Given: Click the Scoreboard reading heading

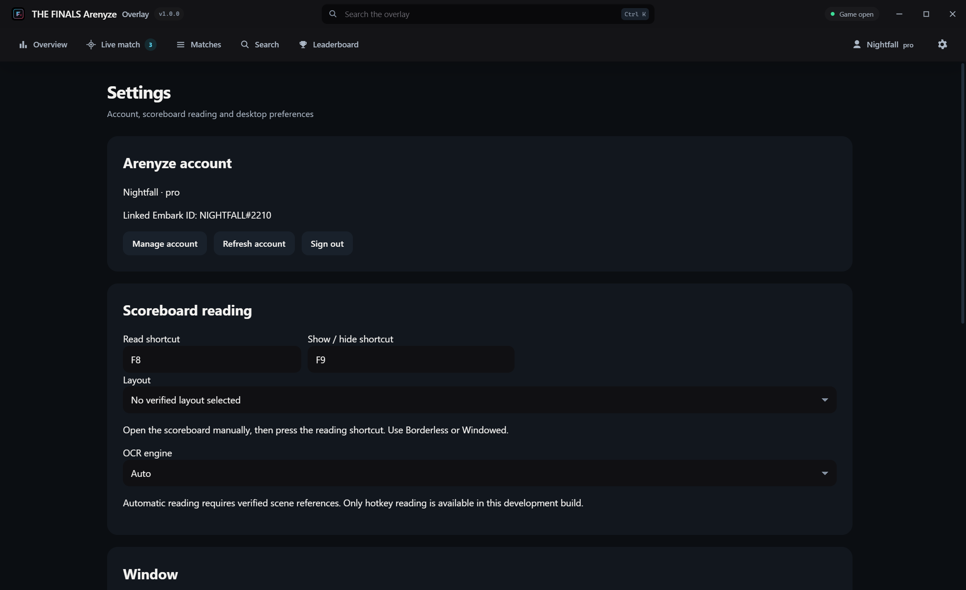Looking at the screenshot, I should pyautogui.click(x=187, y=310).
